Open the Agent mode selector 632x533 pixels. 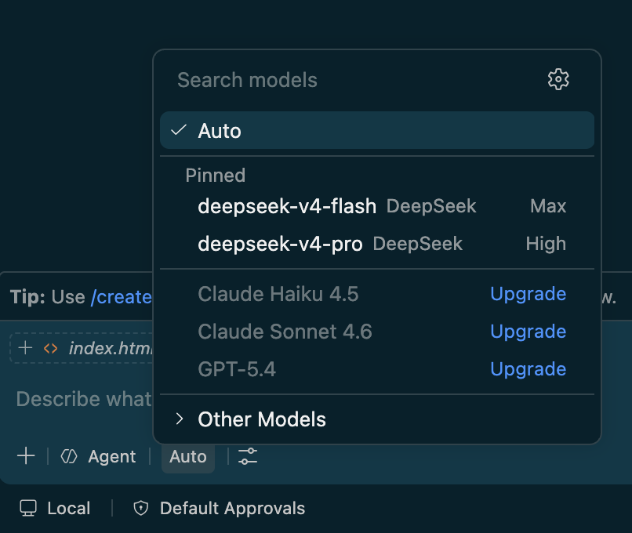tap(98, 456)
